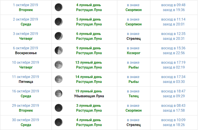
Task: Click the "13 лунный день" entry
Action: click(x=89, y=63)
